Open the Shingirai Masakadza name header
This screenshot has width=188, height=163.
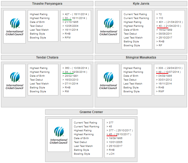[141, 57]
